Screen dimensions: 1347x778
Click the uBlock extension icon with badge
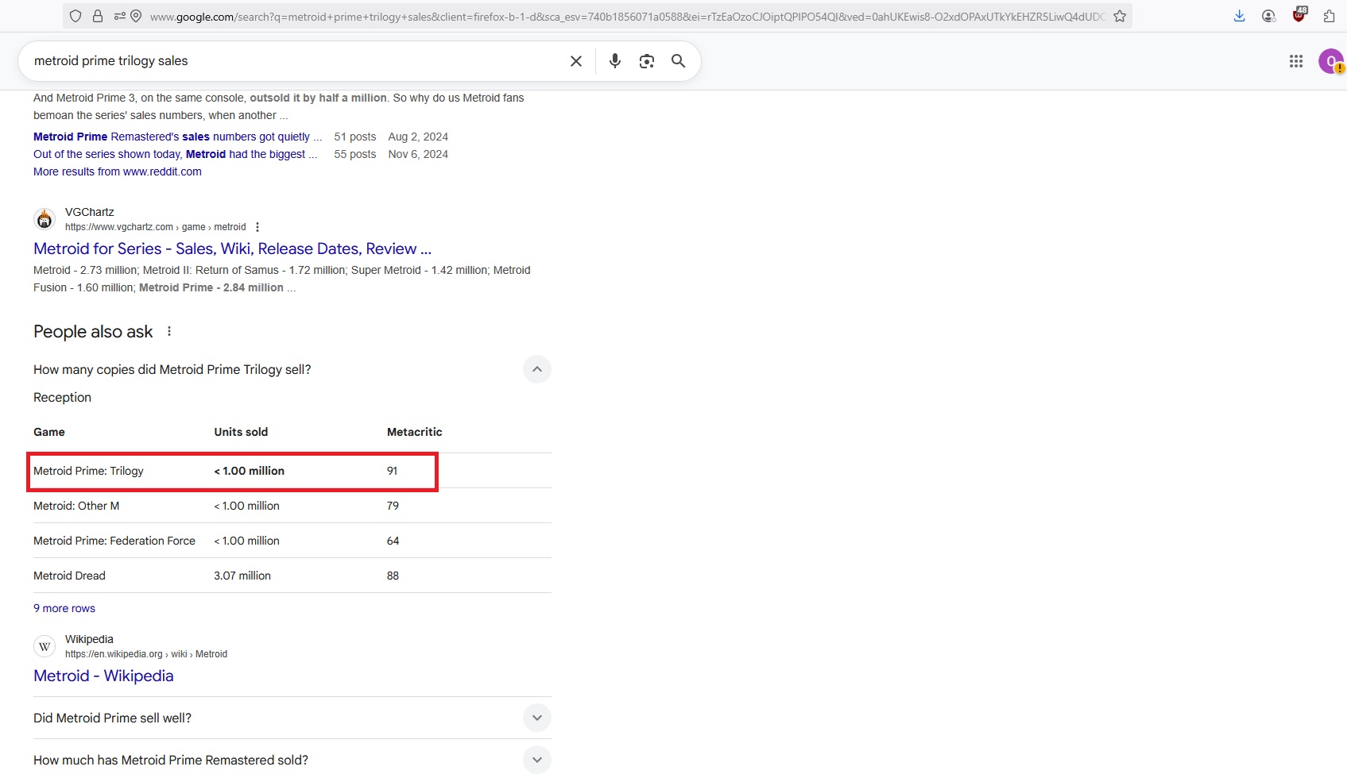(1299, 14)
